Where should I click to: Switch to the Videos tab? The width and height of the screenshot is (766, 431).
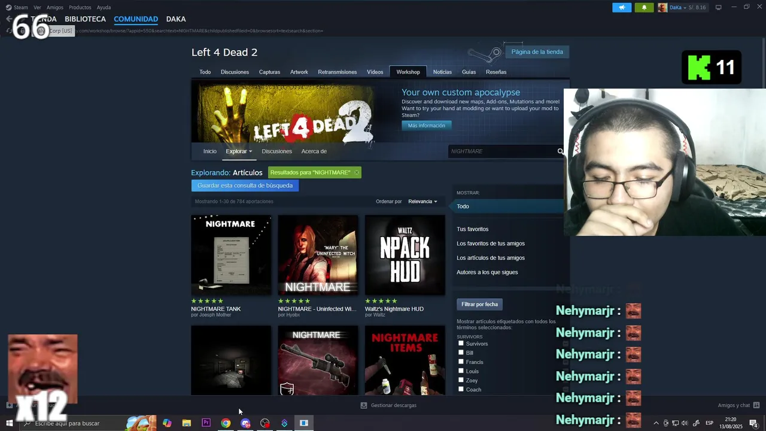(375, 72)
